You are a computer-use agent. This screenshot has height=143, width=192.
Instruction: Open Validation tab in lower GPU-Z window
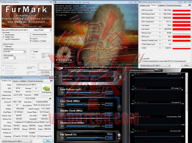click(23, 81)
